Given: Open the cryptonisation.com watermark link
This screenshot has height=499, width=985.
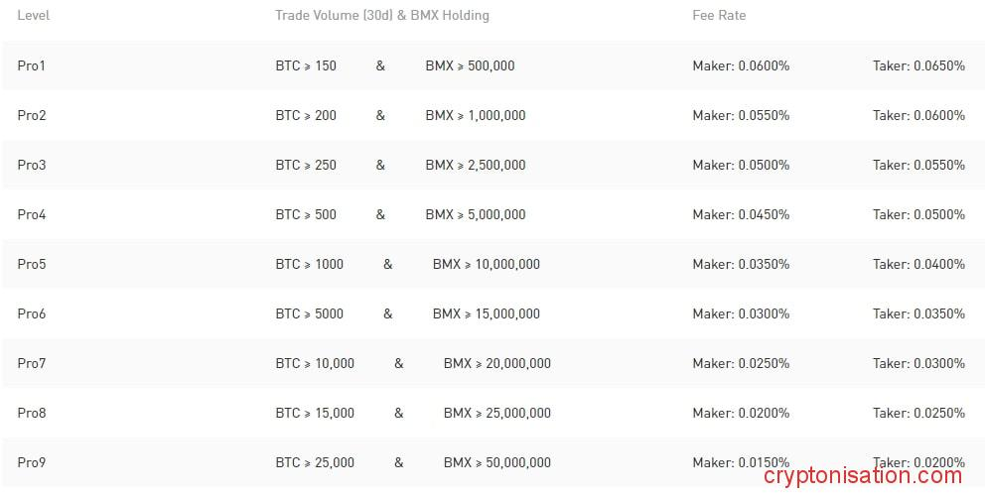Looking at the screenshot, I should pyautogui.click(x=863, y=476).
